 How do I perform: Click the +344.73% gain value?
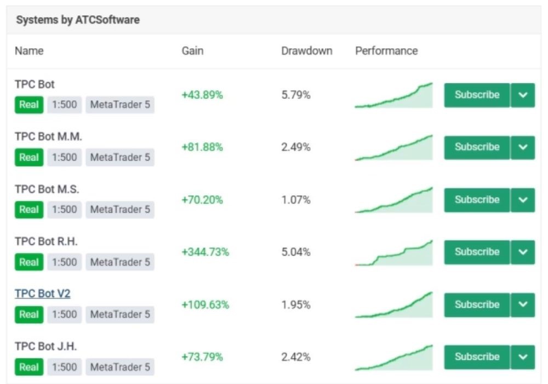(205, 252)
